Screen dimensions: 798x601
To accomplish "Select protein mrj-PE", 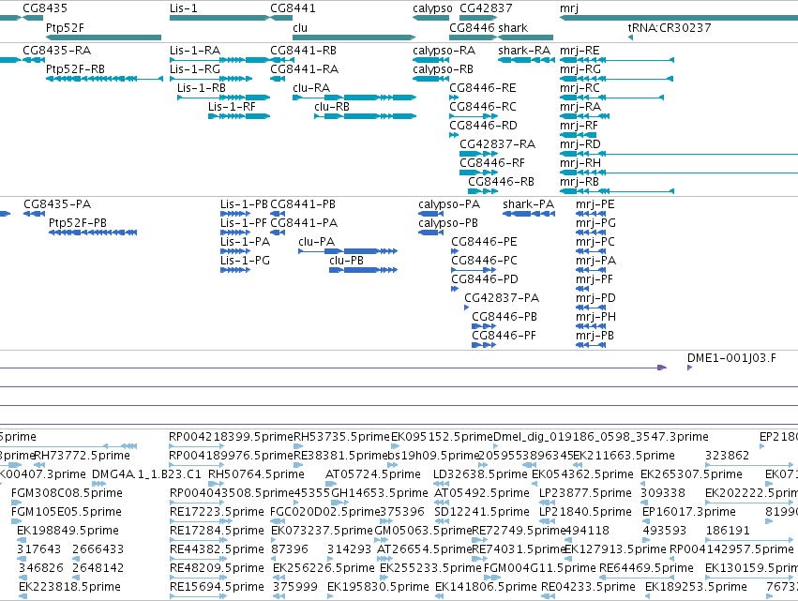I will point(591,213).
